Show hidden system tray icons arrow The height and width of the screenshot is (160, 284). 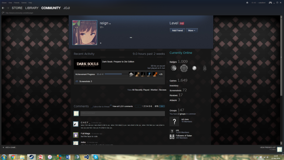[254, 157]
